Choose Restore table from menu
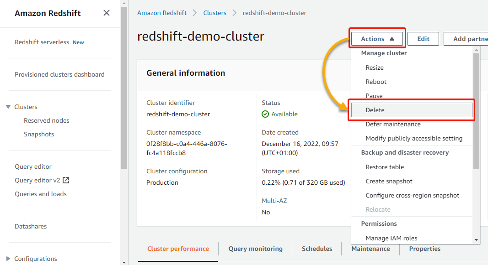Image resolution: width=488 pixels, height=265 pixels. 385,167
